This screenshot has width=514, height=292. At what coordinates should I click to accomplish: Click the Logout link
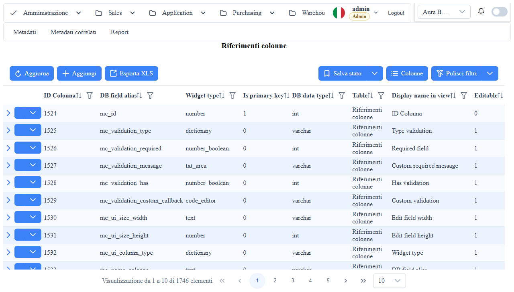396,13
